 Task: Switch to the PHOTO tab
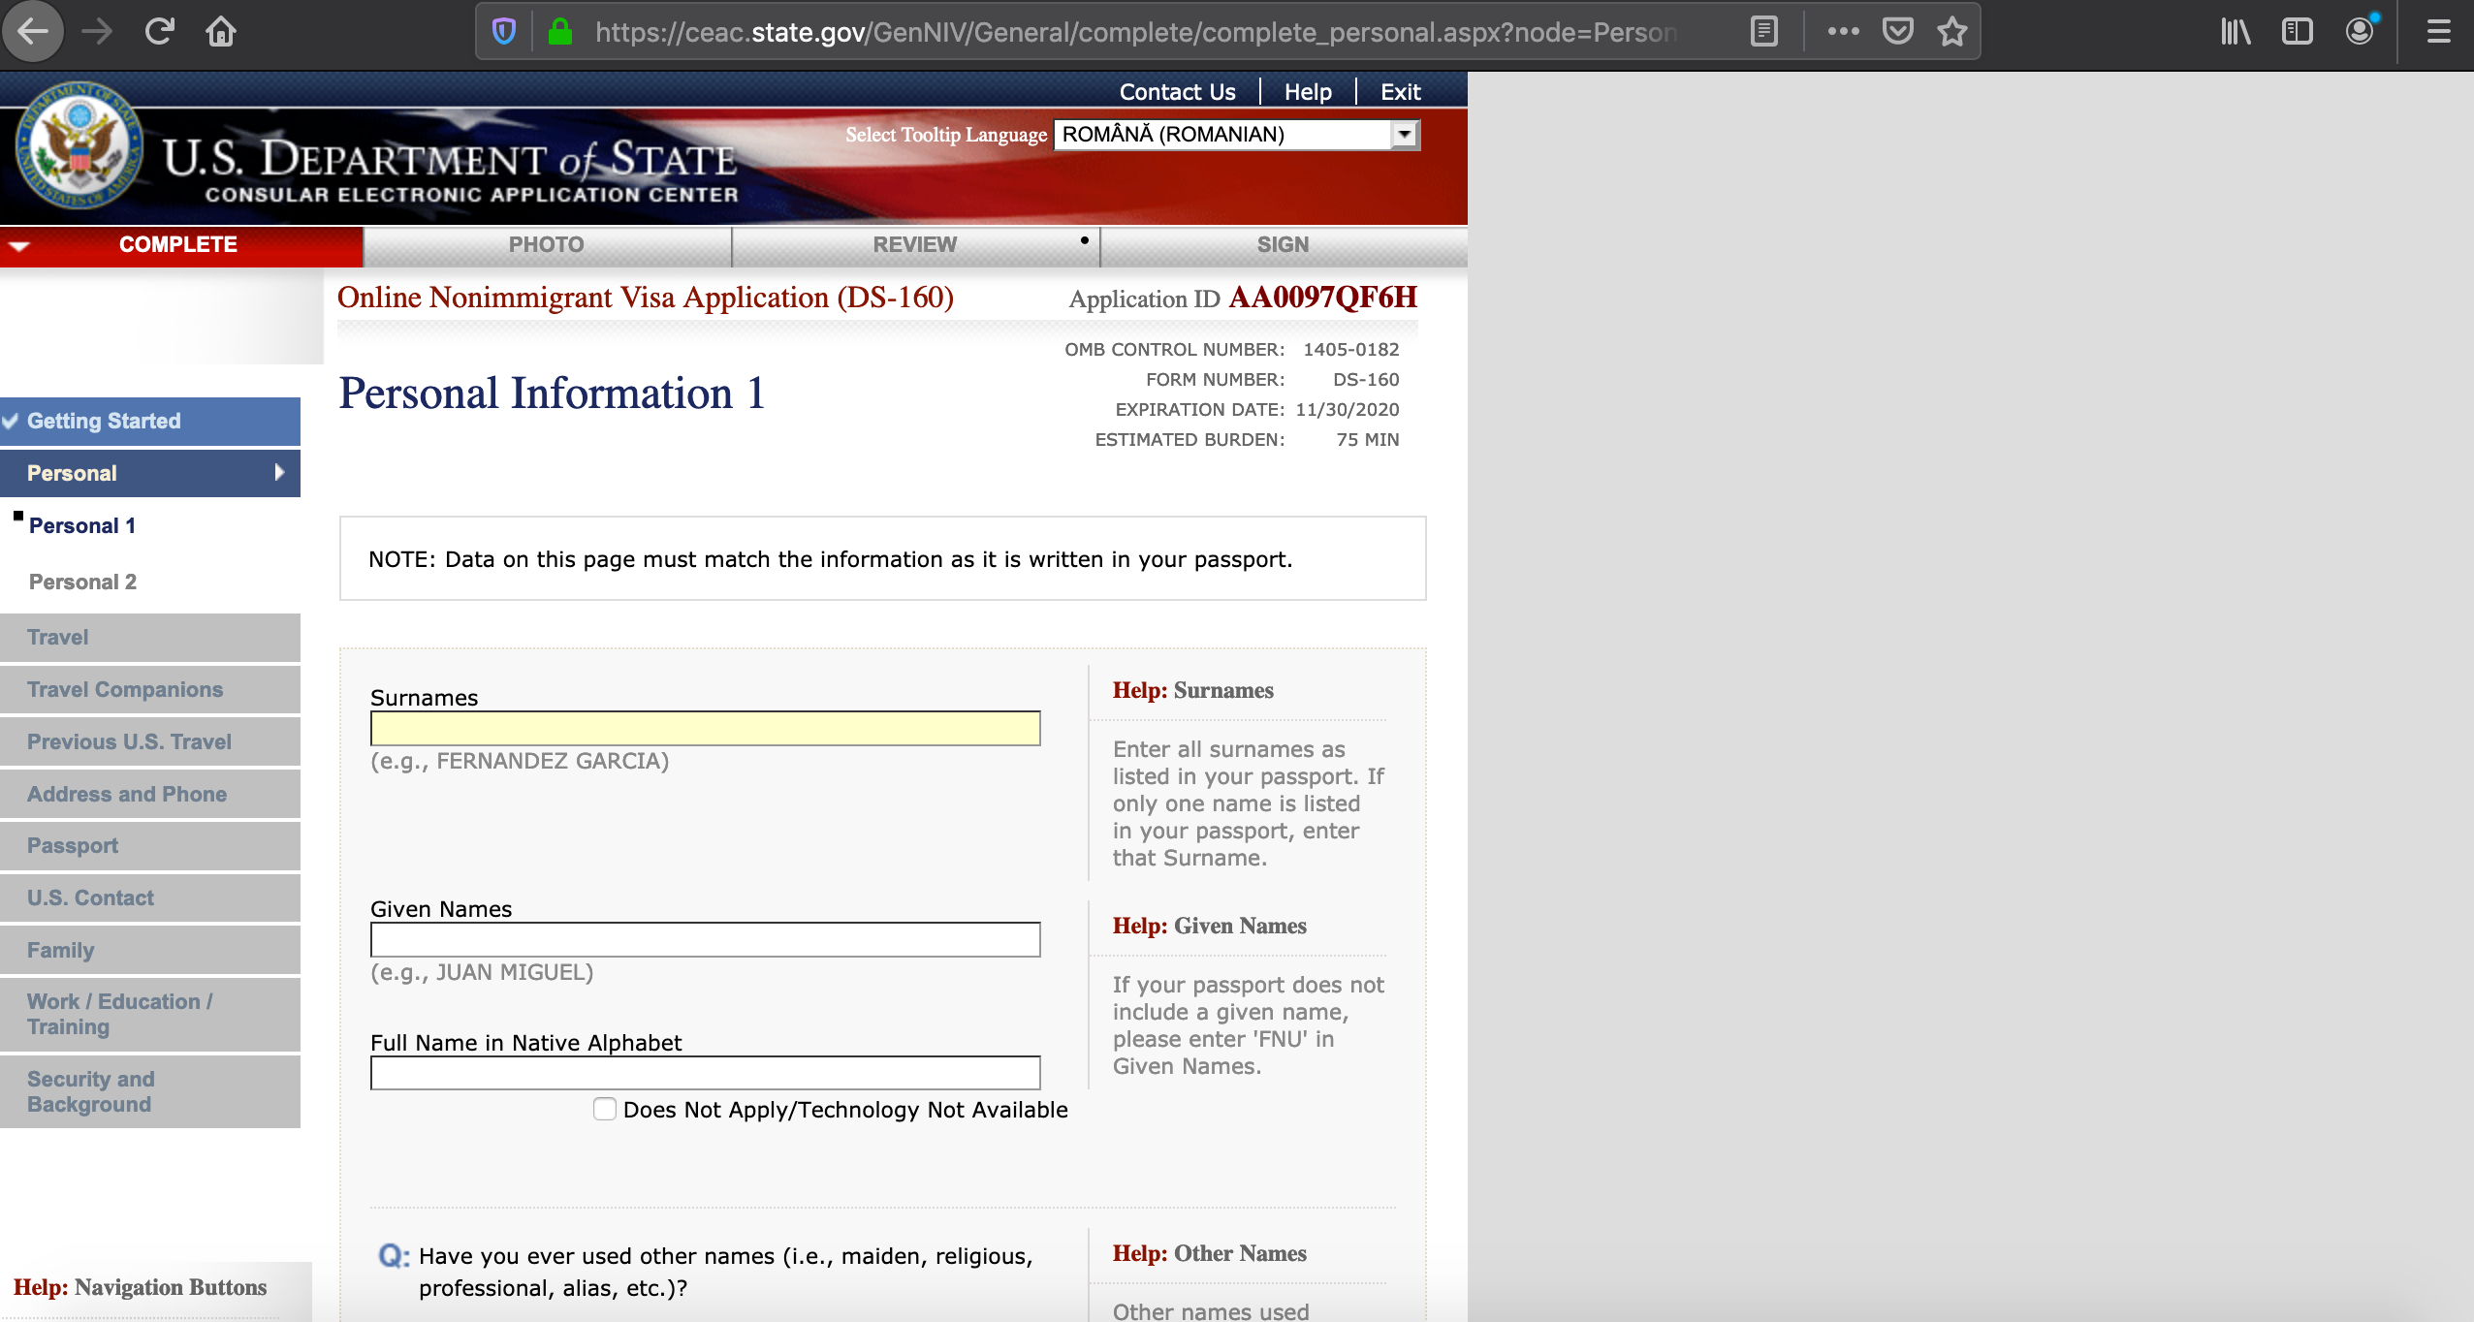[546, 244]
